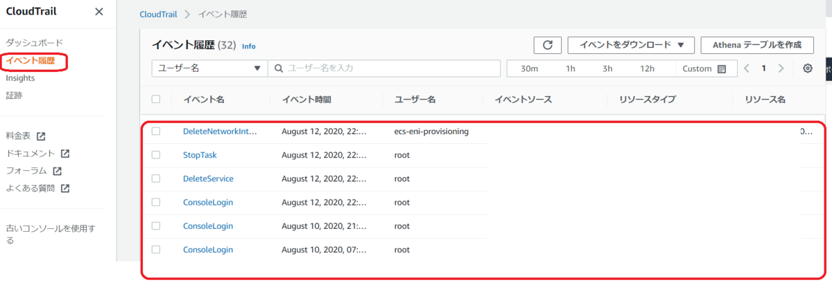Refresh the event history list
This screenshot has width=832, height=285.
pos(547,45)
